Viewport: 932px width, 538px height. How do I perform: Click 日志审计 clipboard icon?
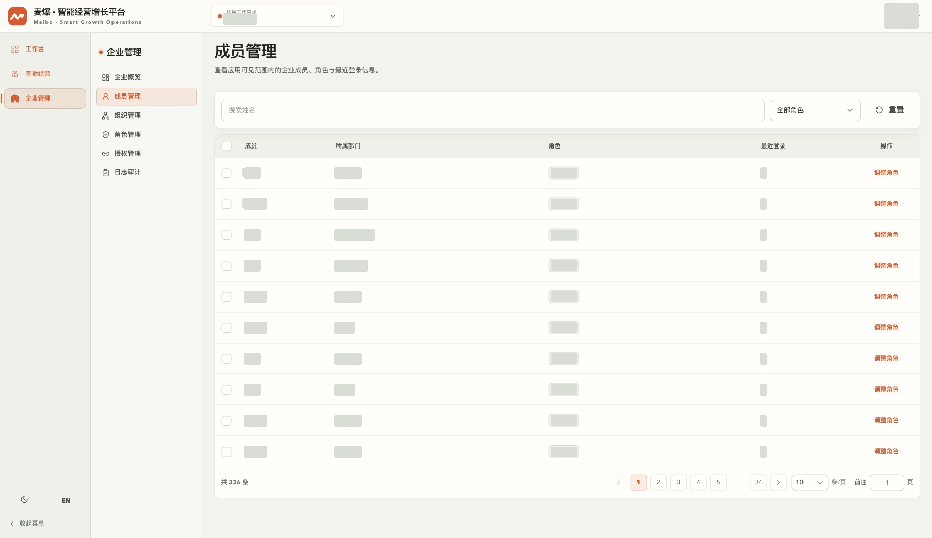106,173
